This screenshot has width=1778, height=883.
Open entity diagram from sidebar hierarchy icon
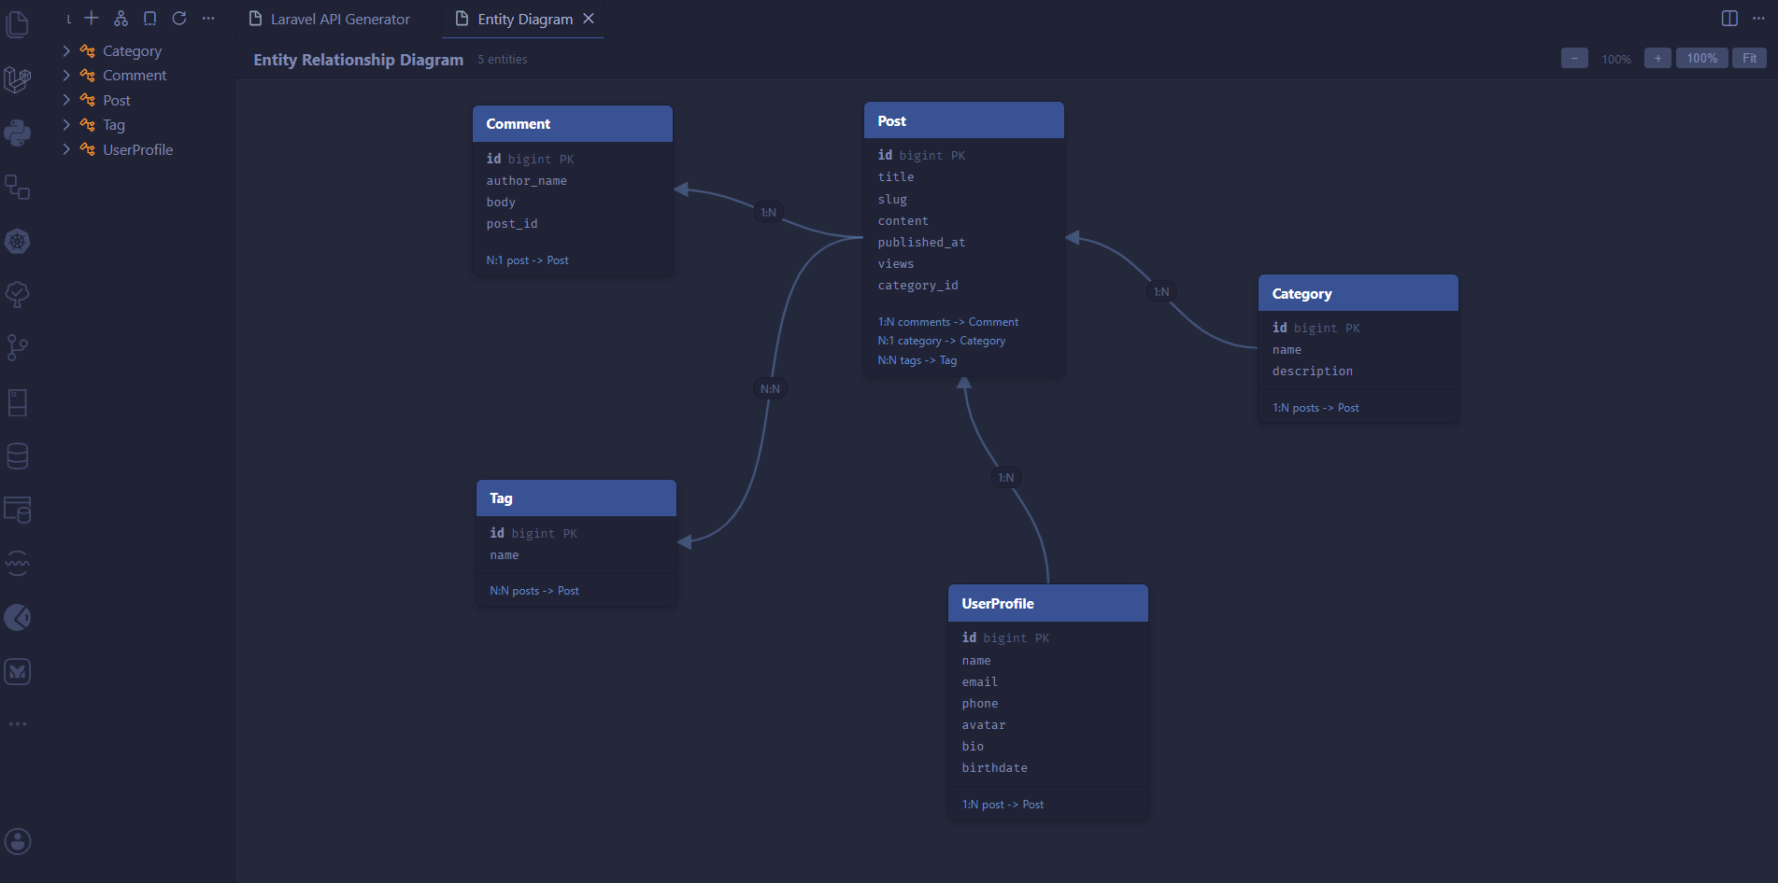point(121,18)
